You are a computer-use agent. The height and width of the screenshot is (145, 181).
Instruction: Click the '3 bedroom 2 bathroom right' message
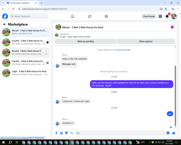(76, 101)
